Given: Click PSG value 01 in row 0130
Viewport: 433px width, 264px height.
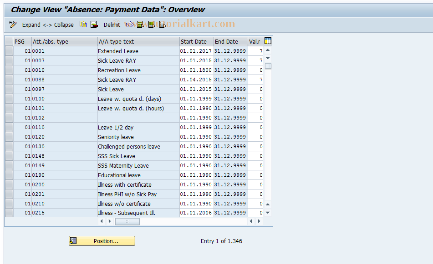Looking at the screenshot, I should coord(22,146).
